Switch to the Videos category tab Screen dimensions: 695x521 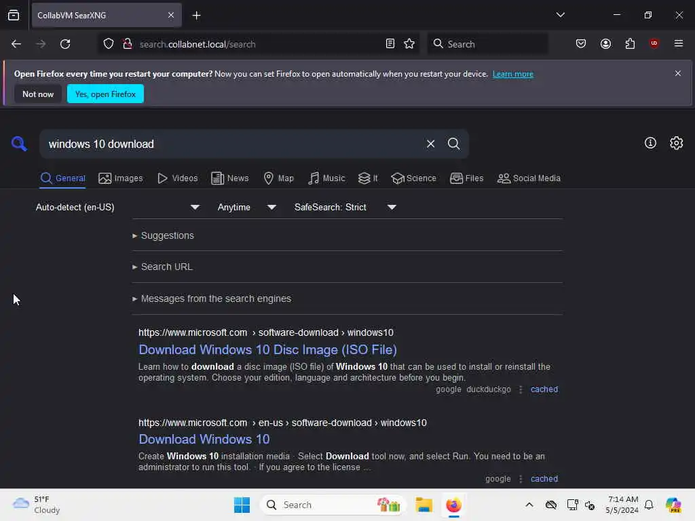[178, 178]
